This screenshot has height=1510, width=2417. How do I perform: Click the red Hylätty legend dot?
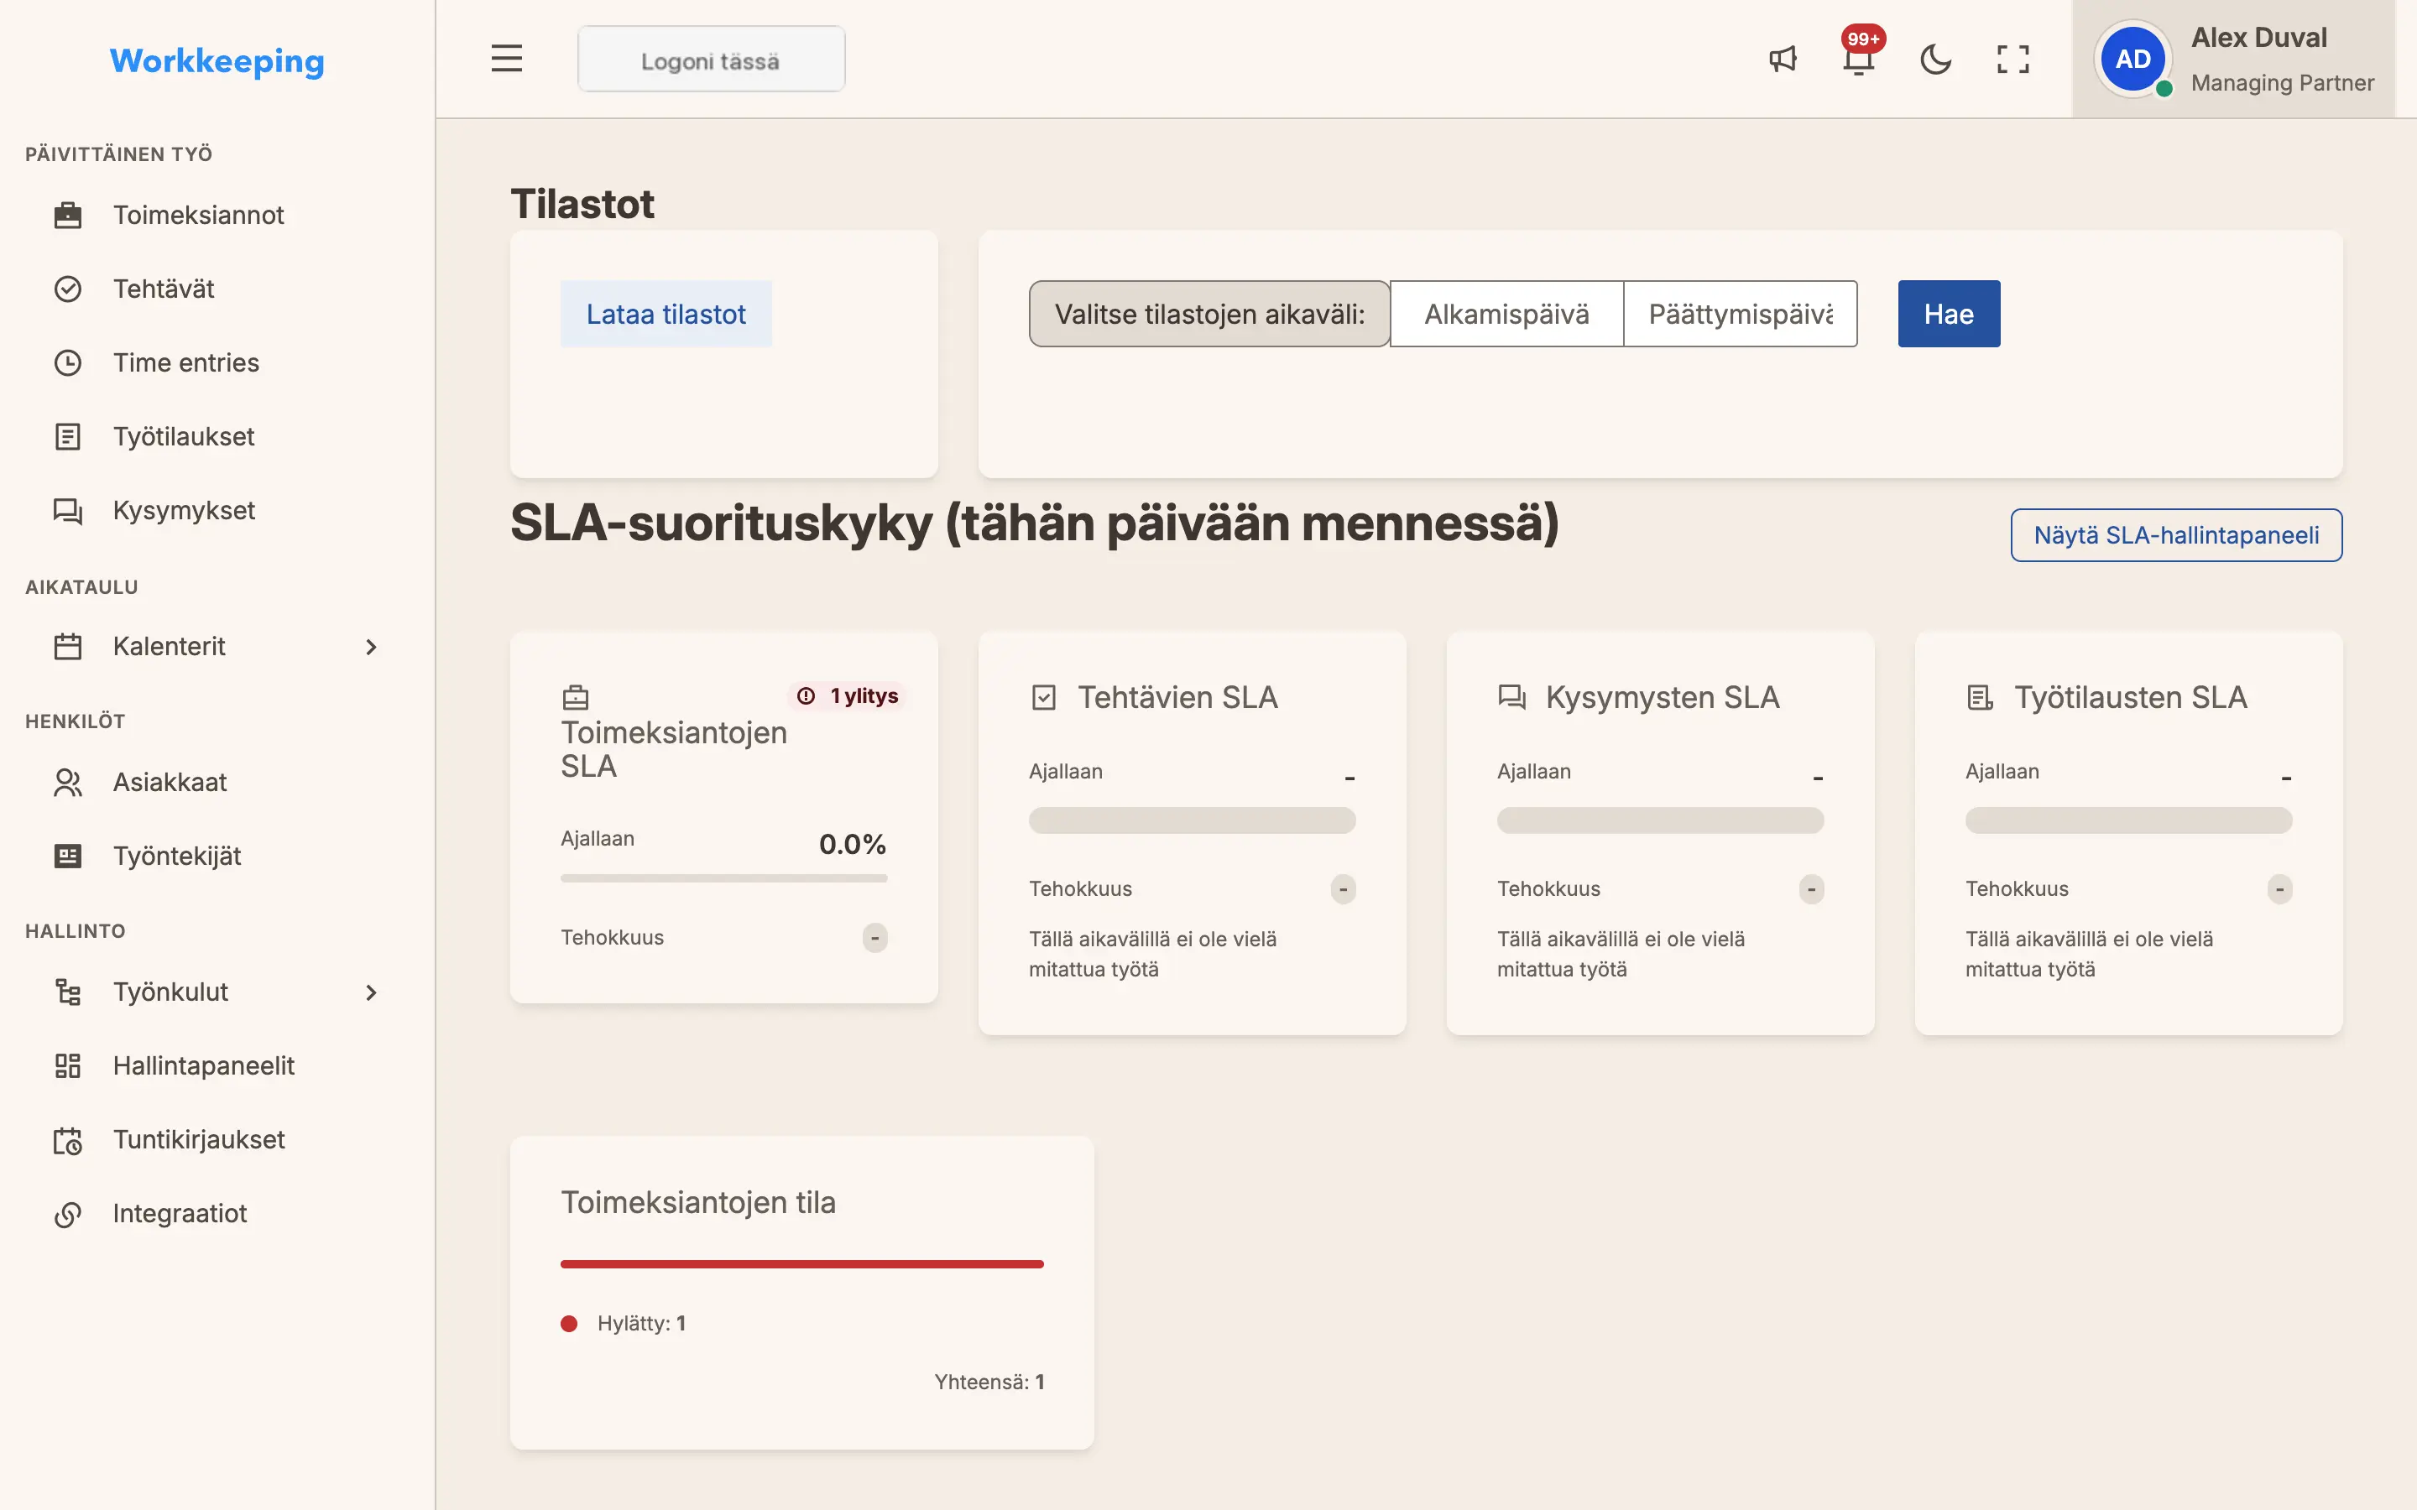click(569, 1325)
